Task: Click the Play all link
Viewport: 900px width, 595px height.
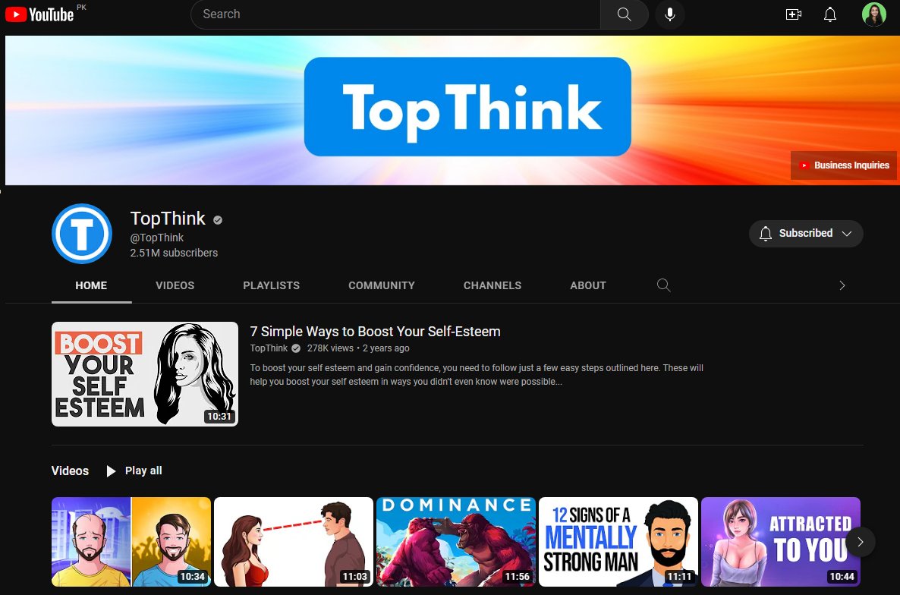Action: (143, 471)
